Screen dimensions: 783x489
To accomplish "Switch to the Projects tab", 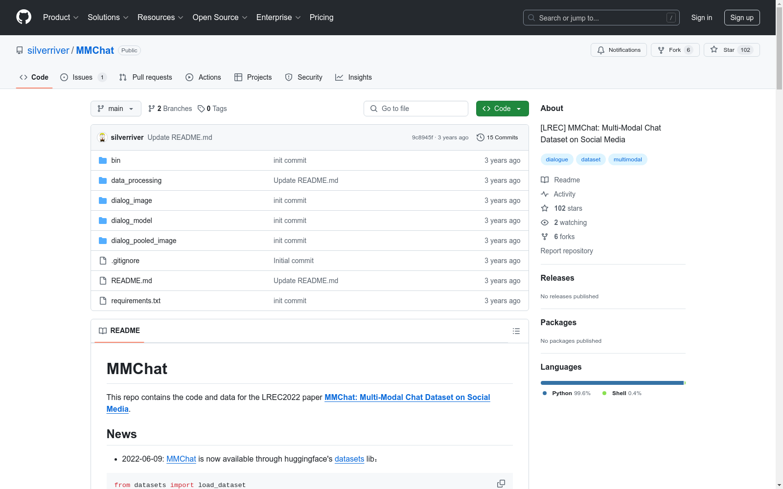I will tap(253, 77).
